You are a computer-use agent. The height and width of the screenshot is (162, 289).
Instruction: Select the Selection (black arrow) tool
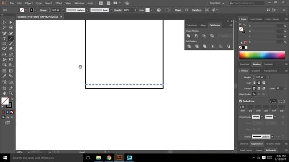(4, 22)
